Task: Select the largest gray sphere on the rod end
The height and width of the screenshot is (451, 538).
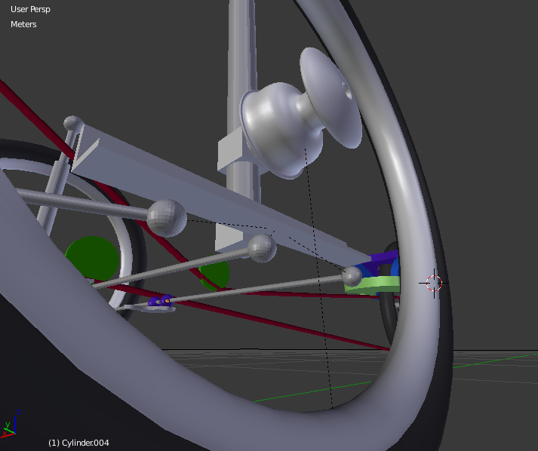Action: 167,219
